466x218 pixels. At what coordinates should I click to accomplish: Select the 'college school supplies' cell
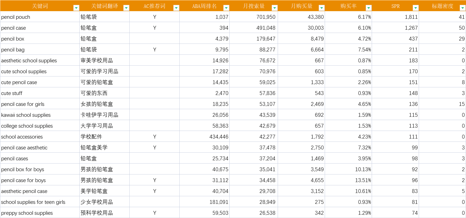click(x=40, y=126)
